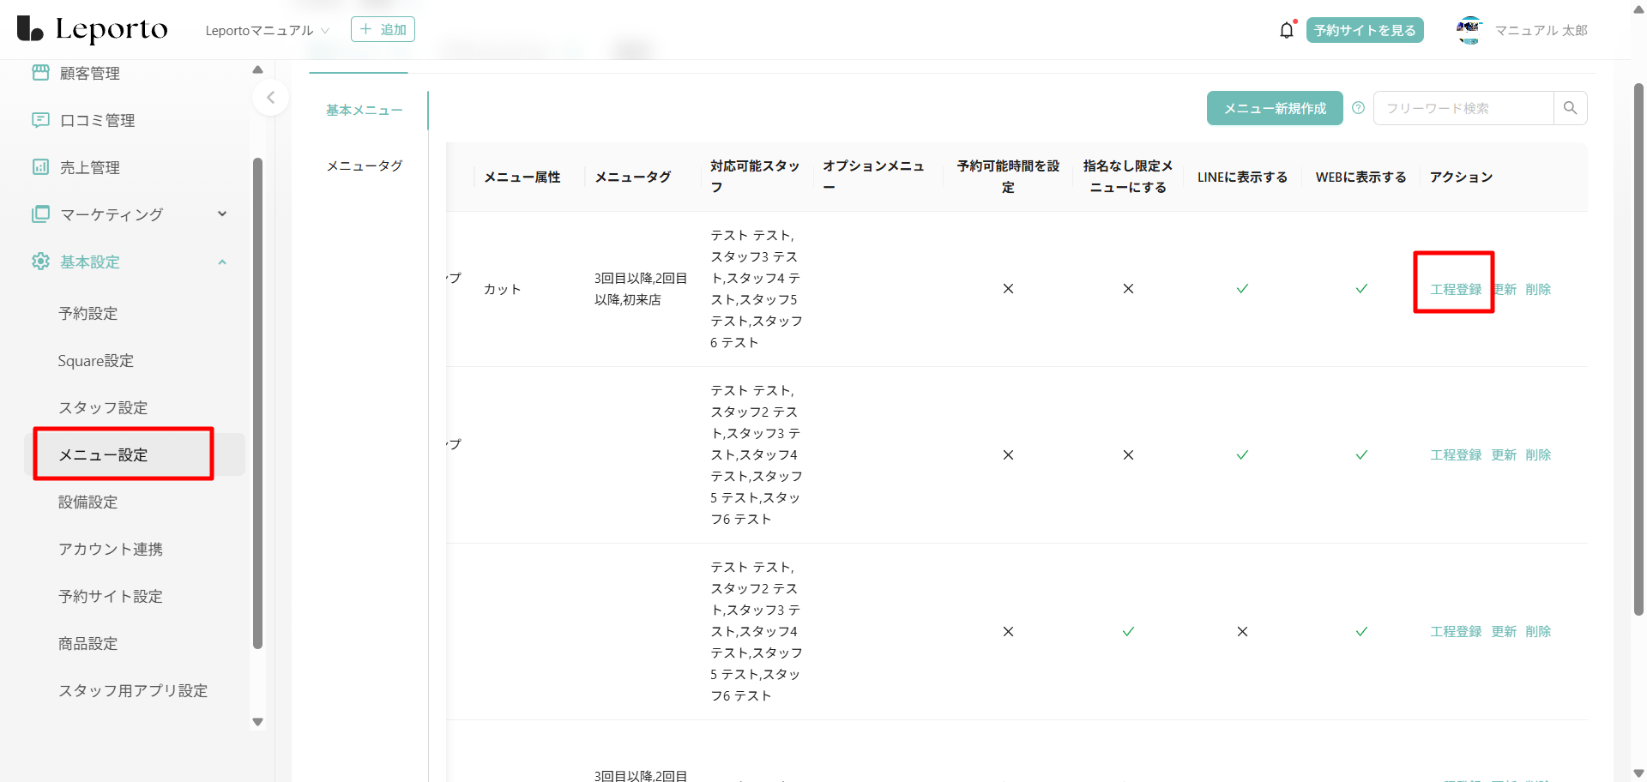Click the 基本設定 gear icon
Image resolution: width=1647 pixels, height=782 pixels.
pos(40,262)
